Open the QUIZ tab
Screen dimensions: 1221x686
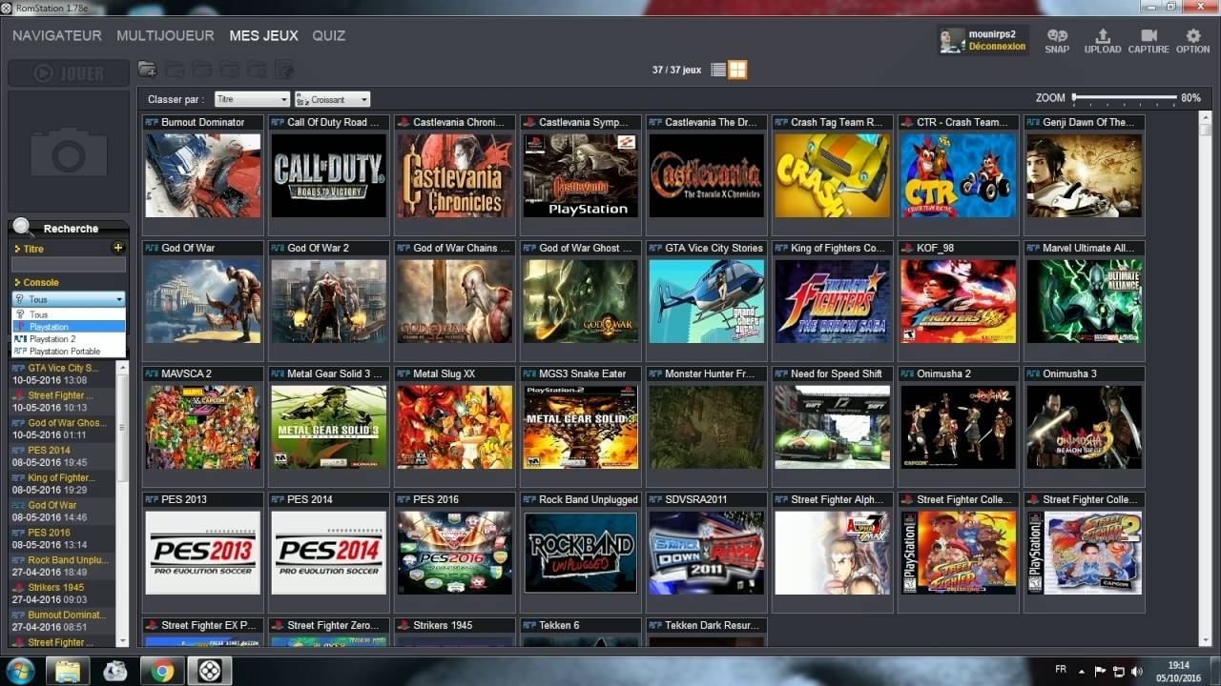pos(329,35)
